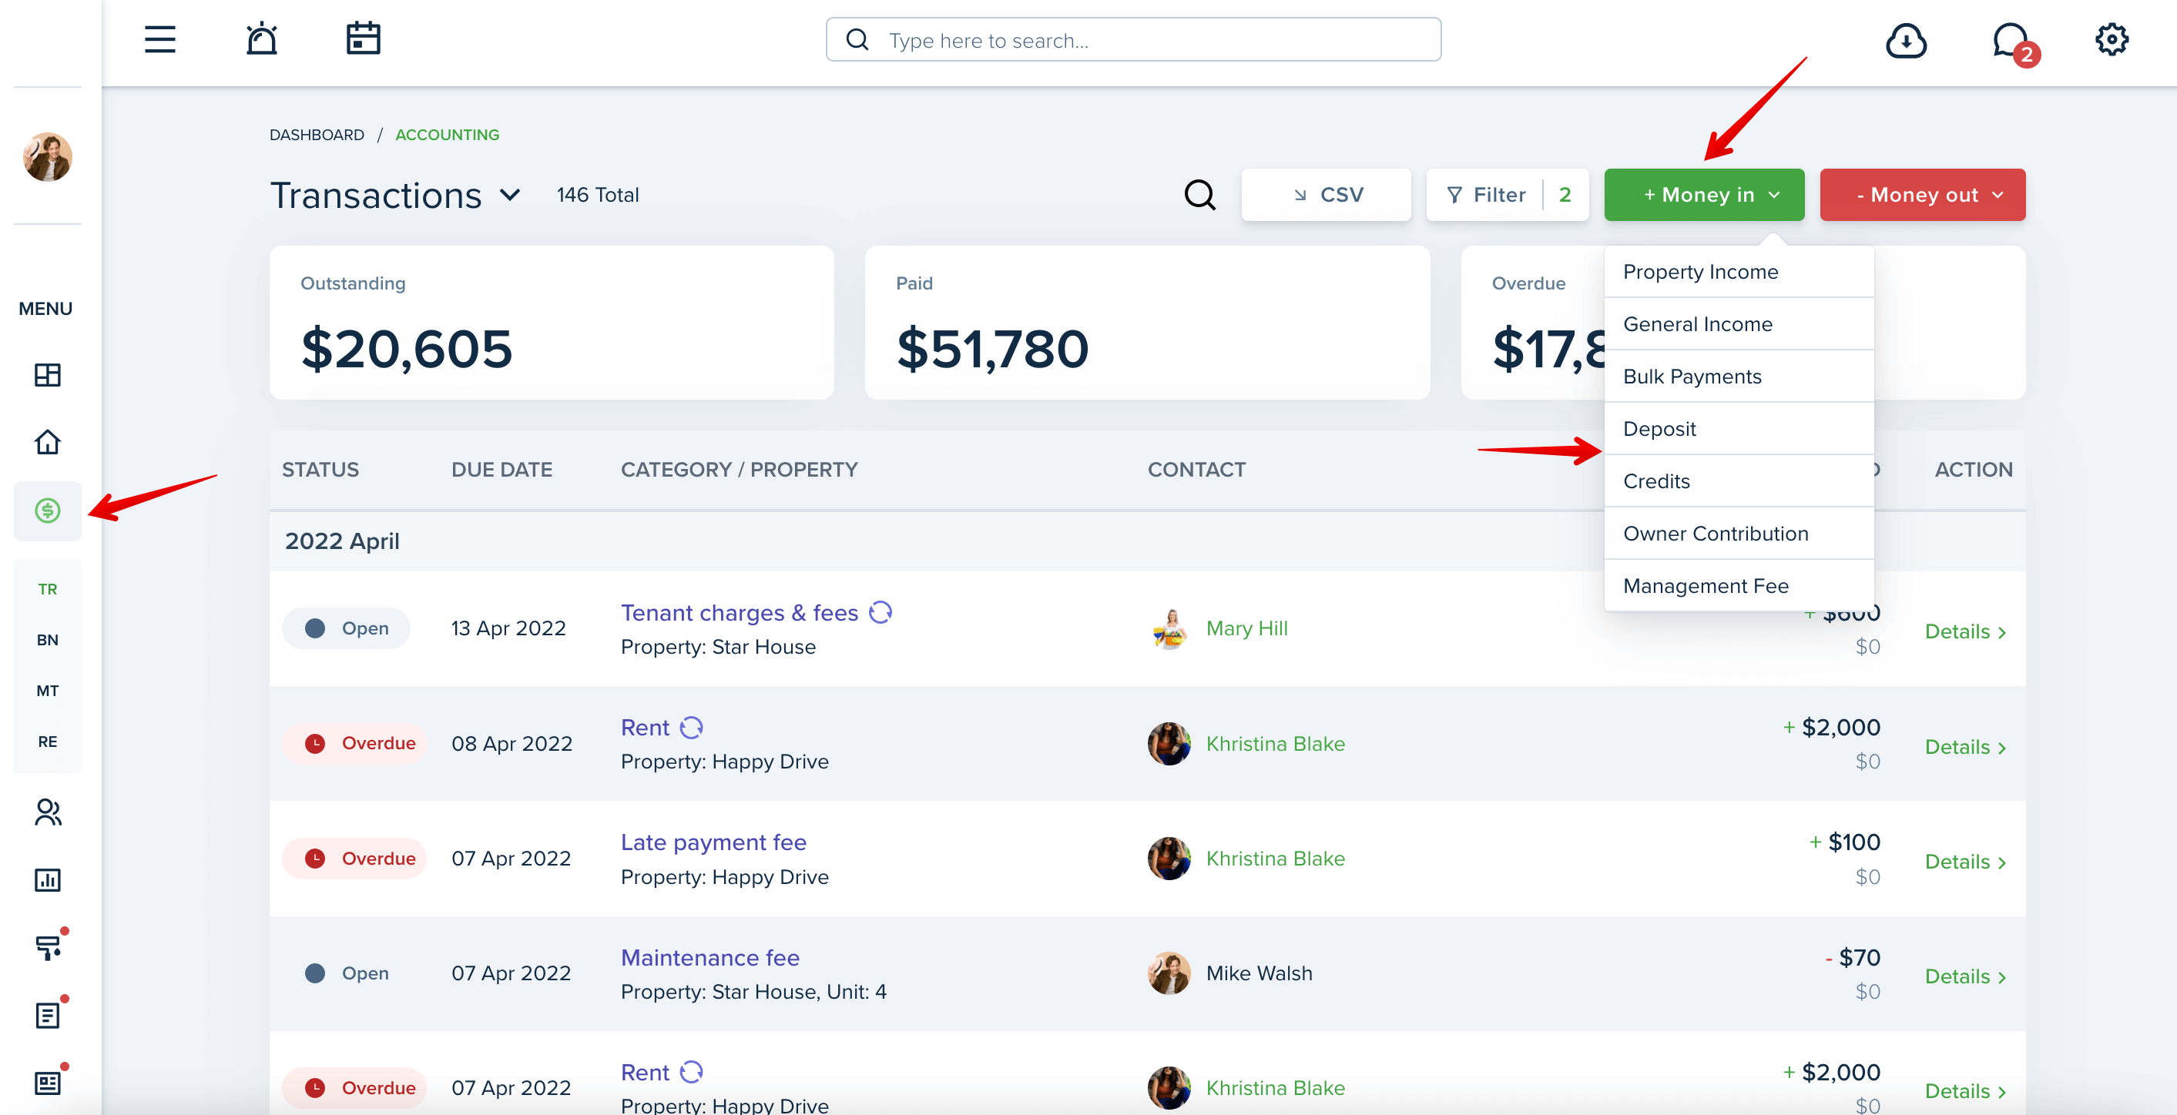The width and height of the screenshot is (2177, 1115).
Task: Open the Money in dropdown button
Action: 1704,195
